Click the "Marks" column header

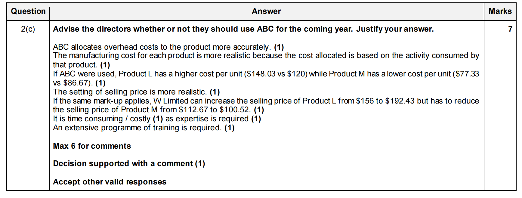click(x=500, y=11)
